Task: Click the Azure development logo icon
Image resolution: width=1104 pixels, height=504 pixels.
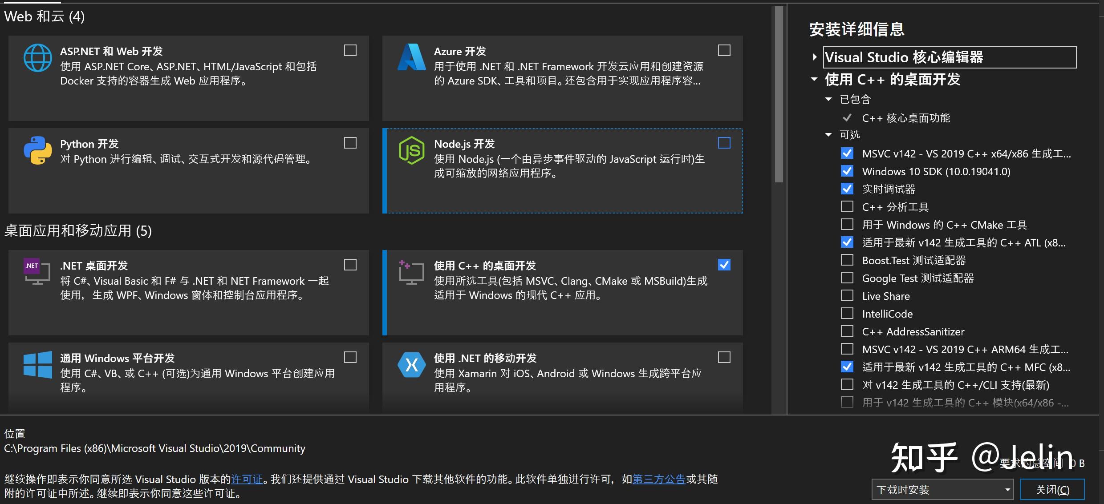Action: 412,57
